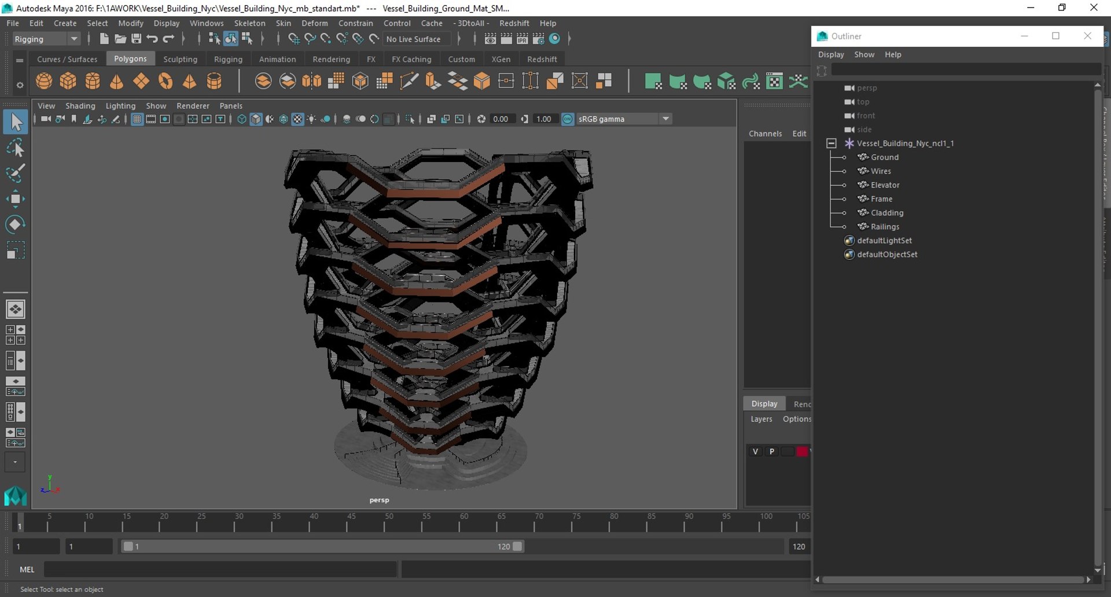Switch to single perspective view layout
Screen dimensions: 1111x597
(16, 309)
